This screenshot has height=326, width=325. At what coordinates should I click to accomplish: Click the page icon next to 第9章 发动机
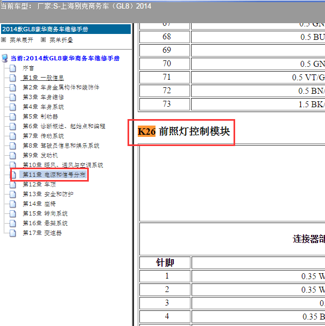pyautogui.click(x=13, y=155)
